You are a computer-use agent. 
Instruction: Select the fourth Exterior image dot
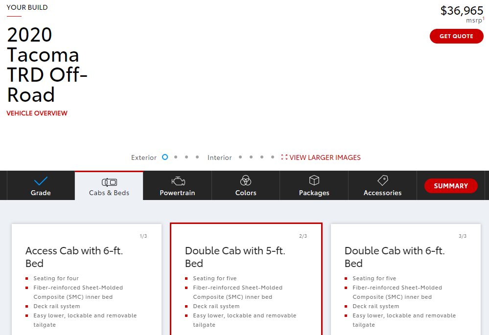tap(197, 157)
